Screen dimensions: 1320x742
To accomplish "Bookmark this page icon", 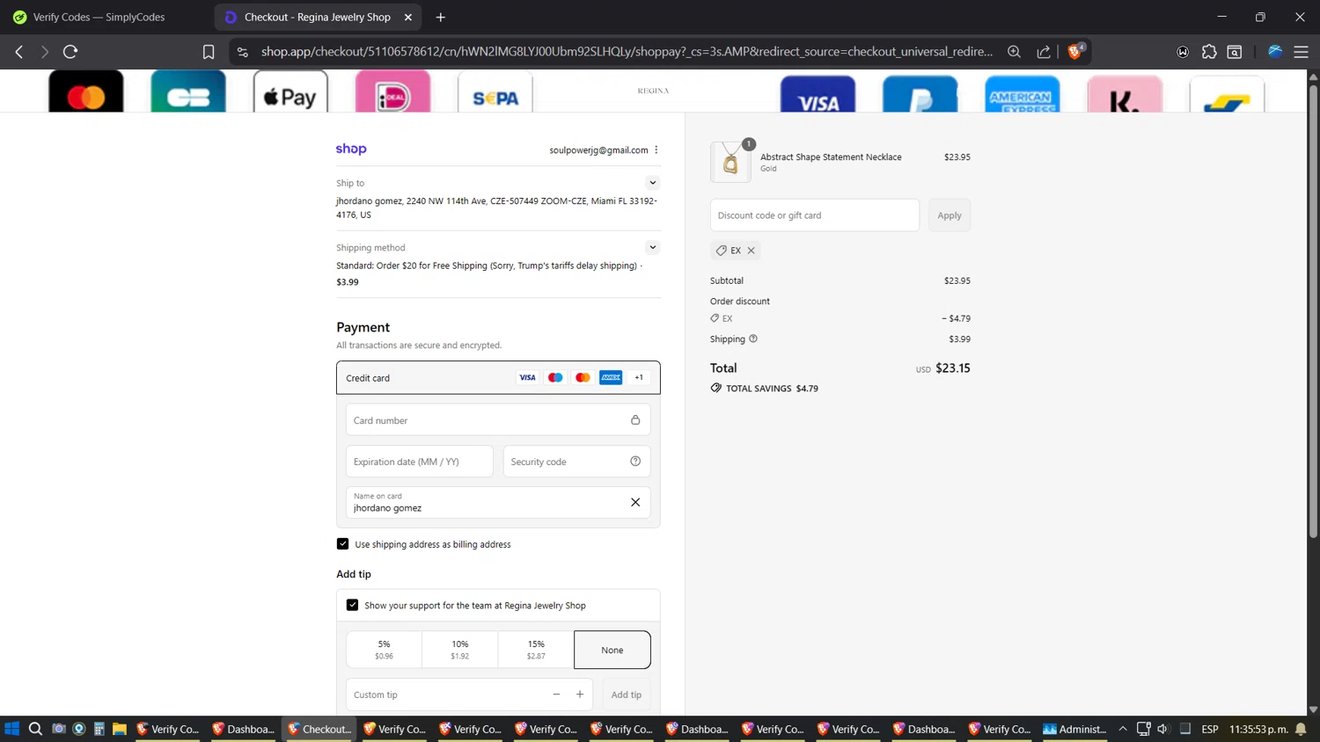I will point(209,52).
